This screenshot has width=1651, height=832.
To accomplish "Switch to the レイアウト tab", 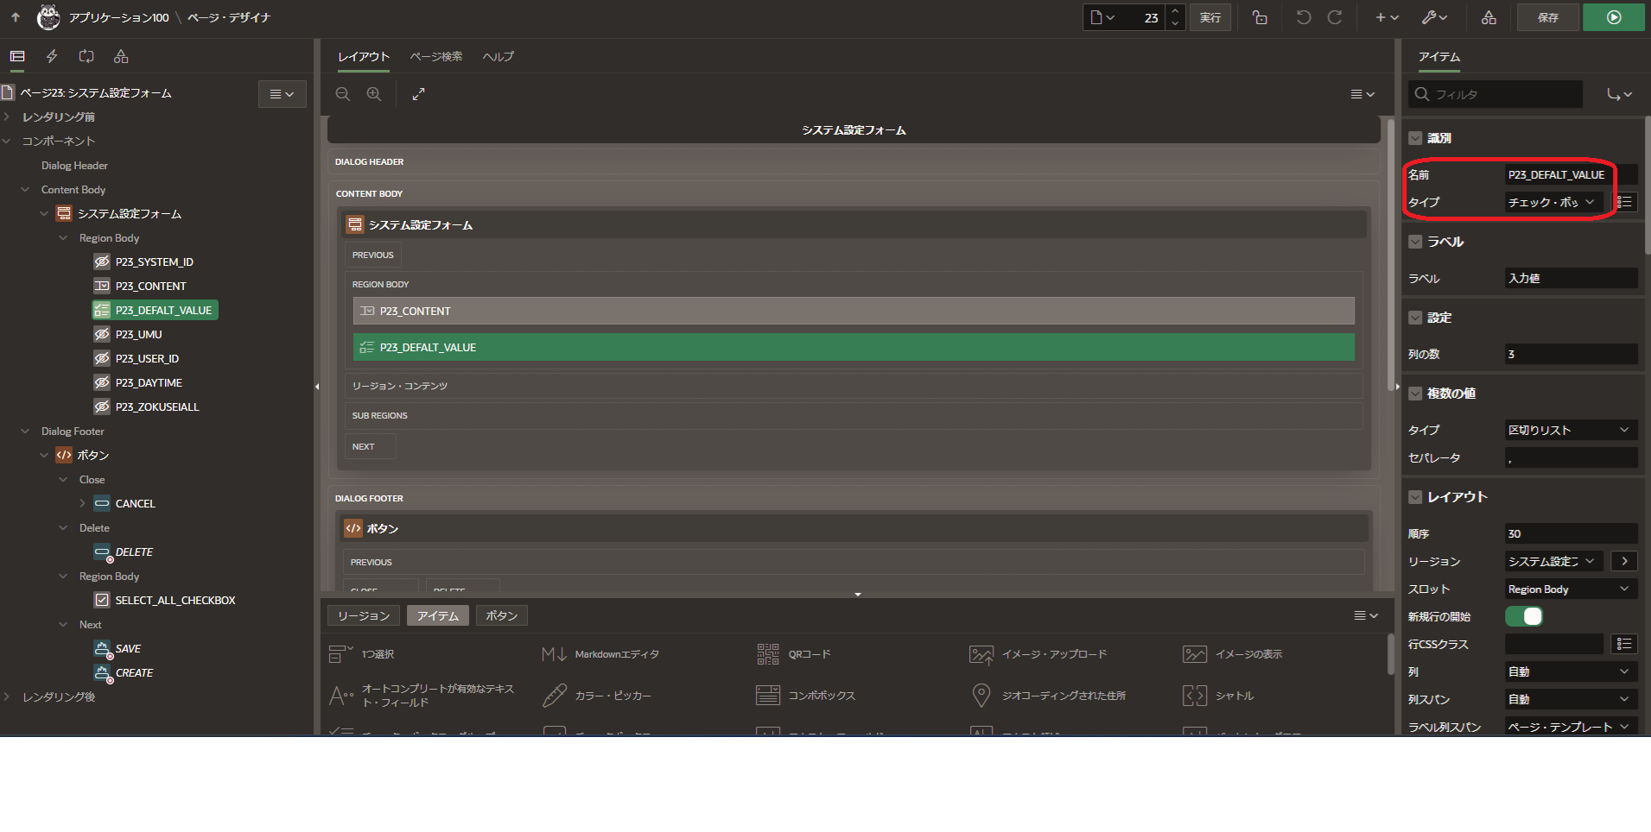I will click(x=364, y=57).
